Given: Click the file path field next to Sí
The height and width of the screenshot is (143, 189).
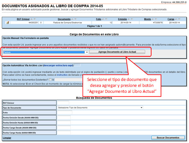Looking at the screenshot, I should point(69,80).
